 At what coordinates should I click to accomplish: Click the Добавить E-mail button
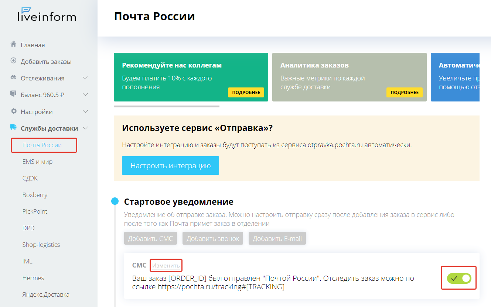[277, 238]
